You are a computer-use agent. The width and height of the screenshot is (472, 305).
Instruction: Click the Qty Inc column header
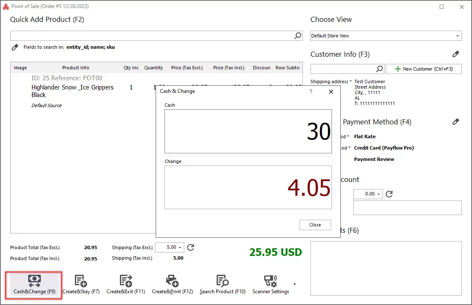coord(131,68)
